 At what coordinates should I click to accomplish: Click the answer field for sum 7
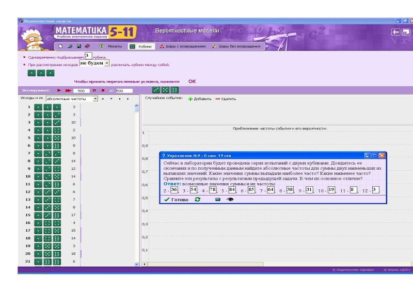tap(271, 190)
